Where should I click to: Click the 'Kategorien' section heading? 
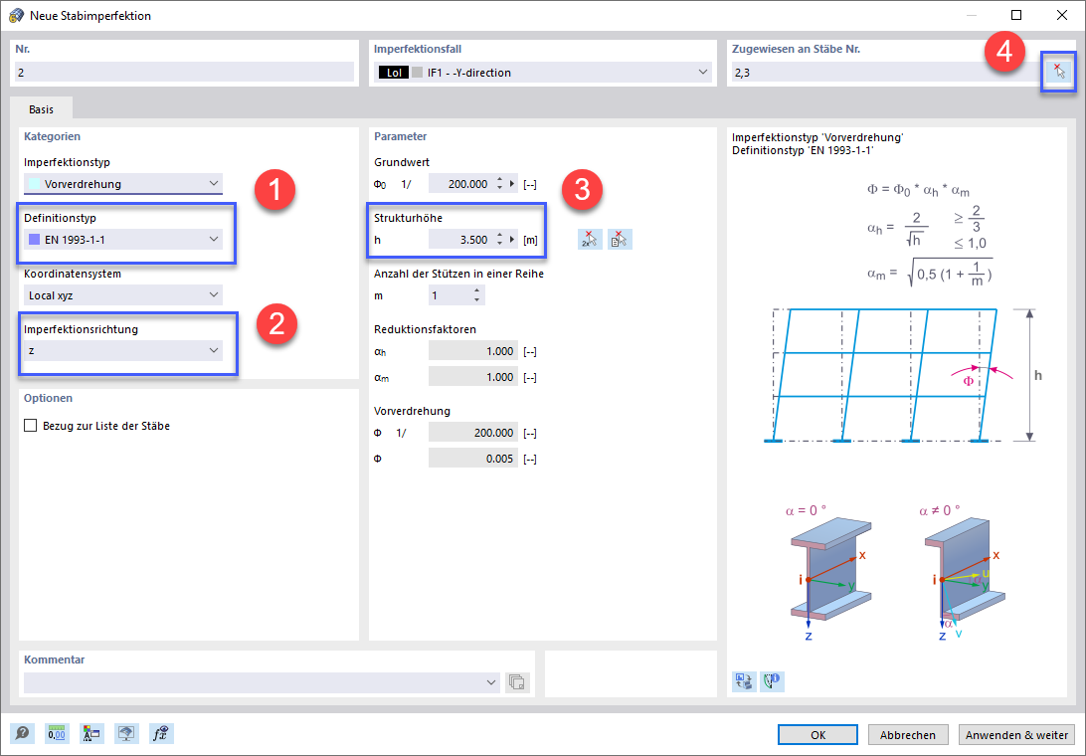(52, 136)
